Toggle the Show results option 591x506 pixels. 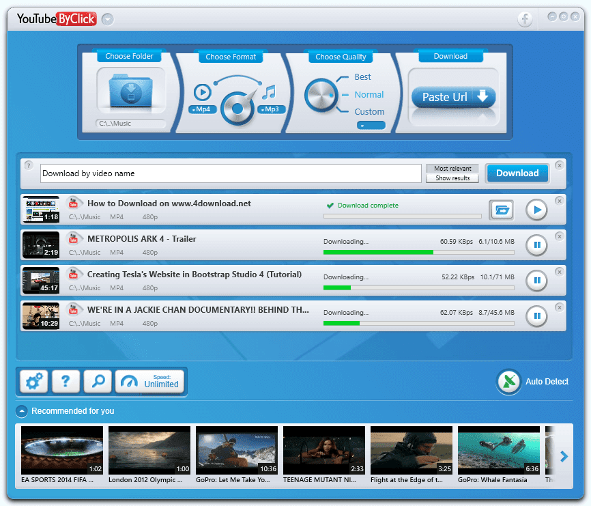(452, 178)
